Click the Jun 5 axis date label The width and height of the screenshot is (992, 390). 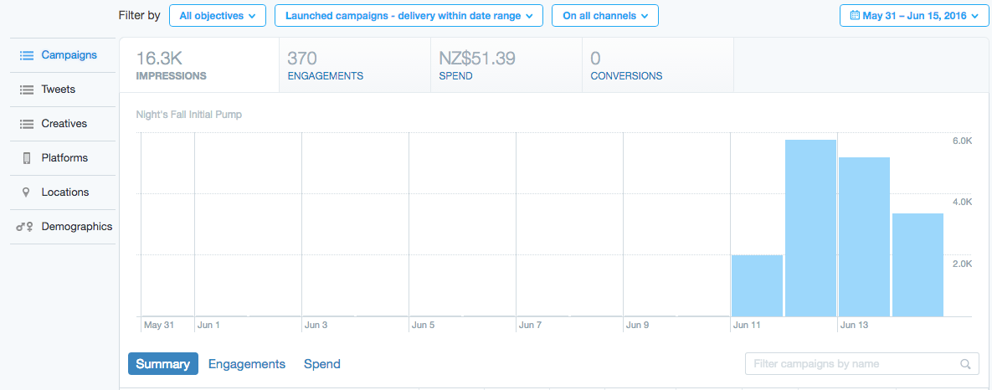(x=424, y=326)
